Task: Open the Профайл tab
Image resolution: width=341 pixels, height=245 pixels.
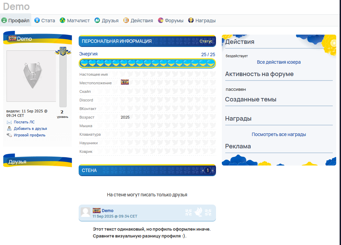Action: (16, 21)
